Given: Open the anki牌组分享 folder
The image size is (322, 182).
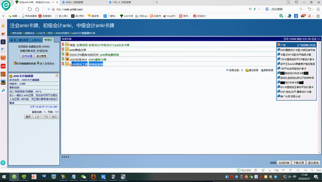Looking at the screenshot, I should [78, 50].
